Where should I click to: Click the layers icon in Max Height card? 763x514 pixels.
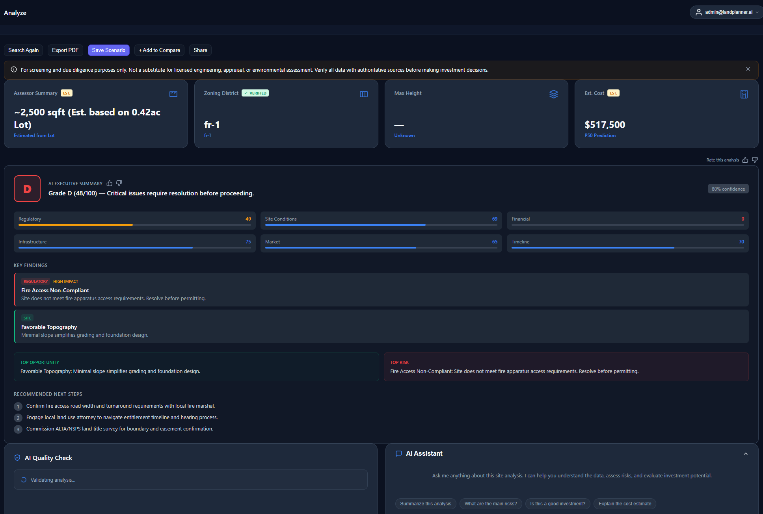554,94
